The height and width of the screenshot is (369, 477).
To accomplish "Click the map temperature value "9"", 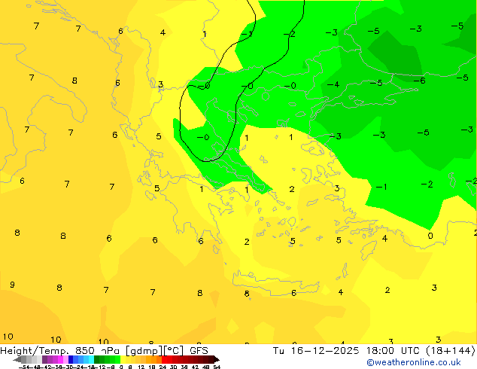I will [12, 285].
